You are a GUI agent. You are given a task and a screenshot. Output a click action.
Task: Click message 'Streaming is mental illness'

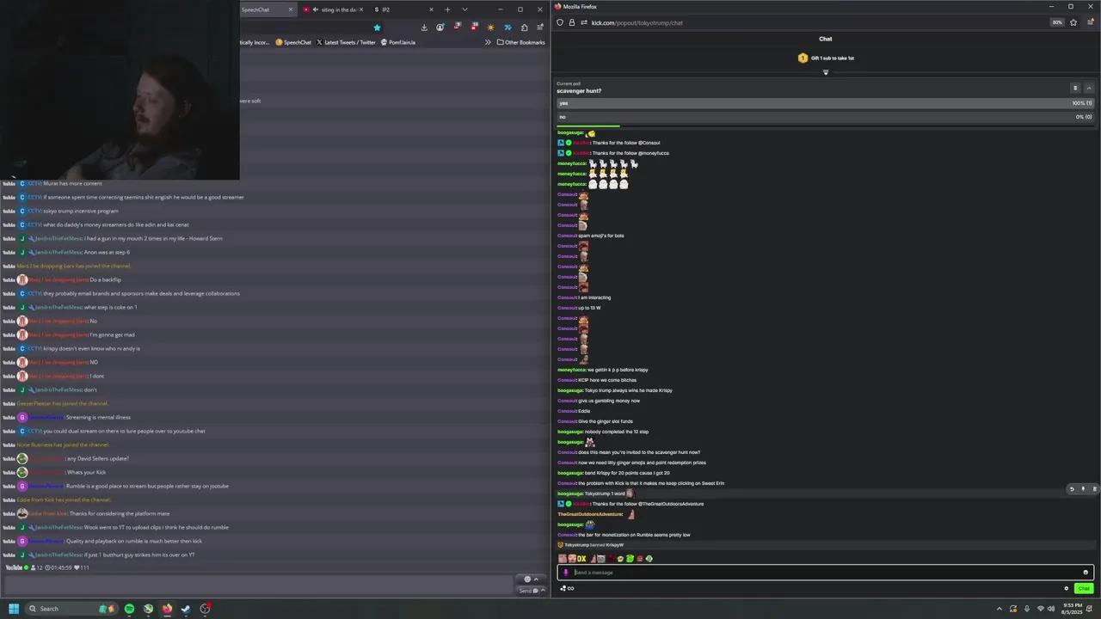pos(98,417)
